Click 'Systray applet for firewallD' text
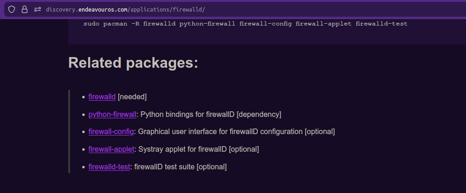 (183, 149)
